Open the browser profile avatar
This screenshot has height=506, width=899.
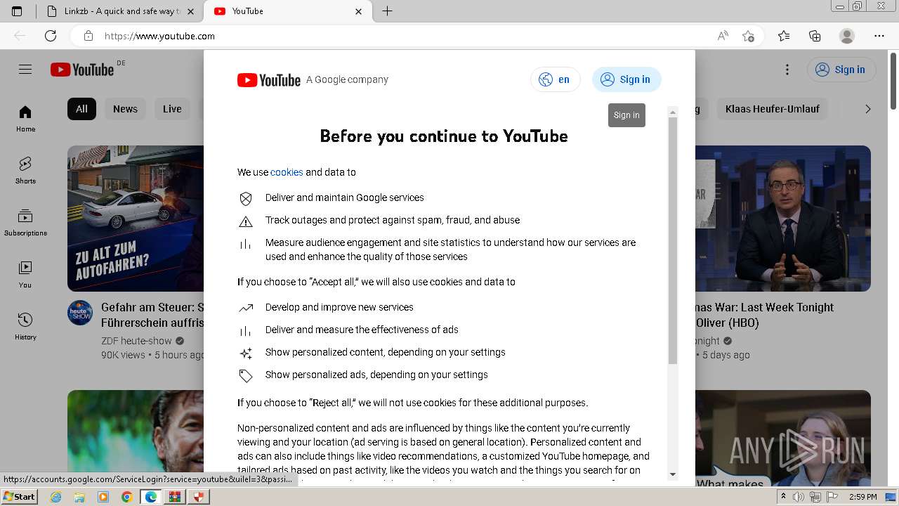click(847, 36)
